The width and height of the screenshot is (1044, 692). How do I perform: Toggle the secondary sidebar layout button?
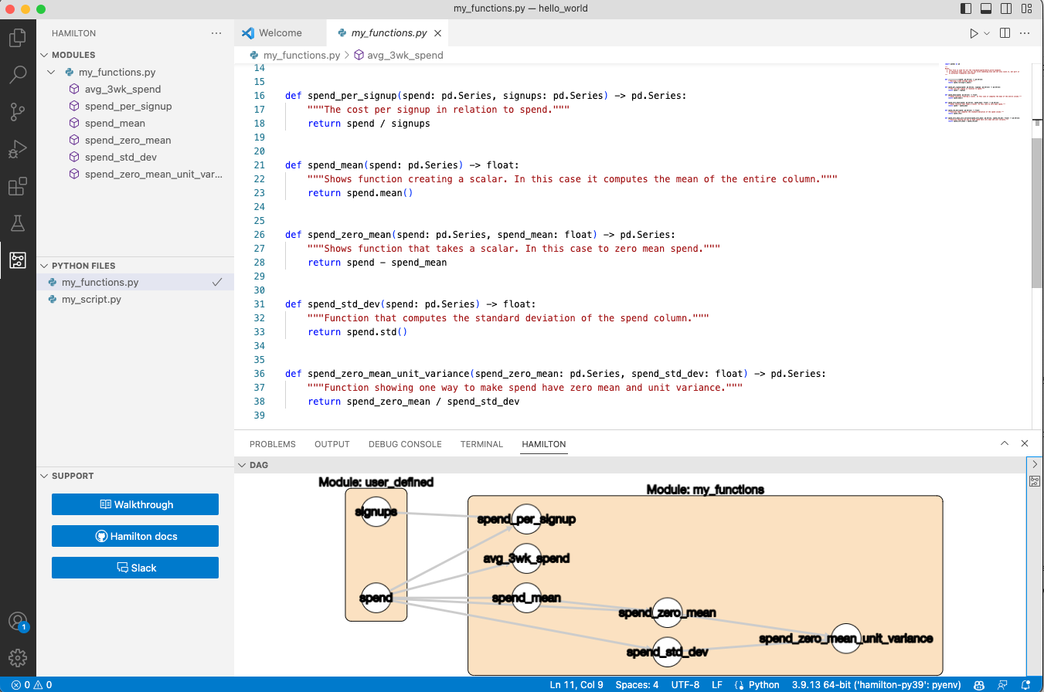[1006, 8]
